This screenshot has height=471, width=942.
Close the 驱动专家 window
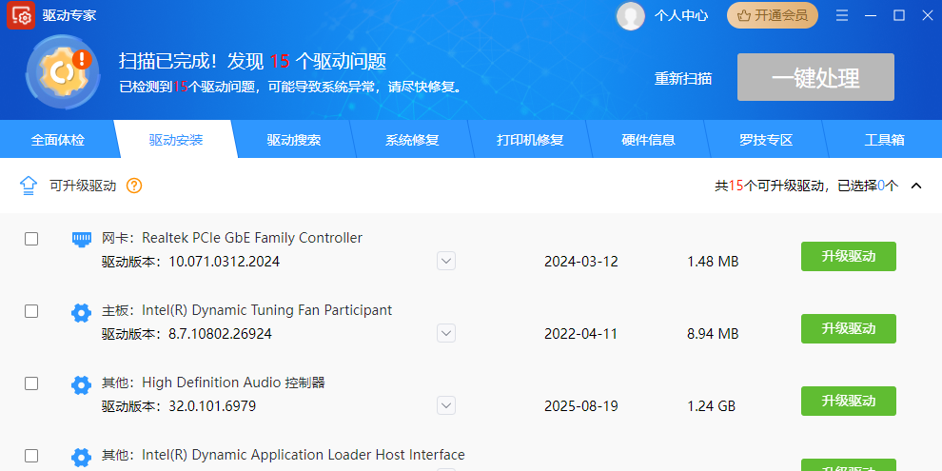(928, 15)
